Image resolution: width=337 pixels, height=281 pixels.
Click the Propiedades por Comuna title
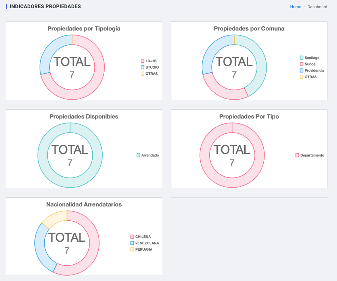(x=249, y=29)
